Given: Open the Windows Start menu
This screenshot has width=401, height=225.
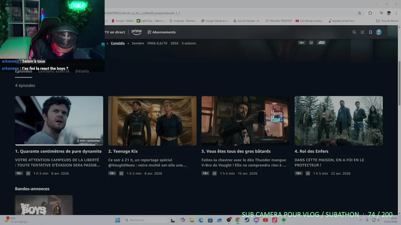Looking at the screenshot, I should pos(117,220).
